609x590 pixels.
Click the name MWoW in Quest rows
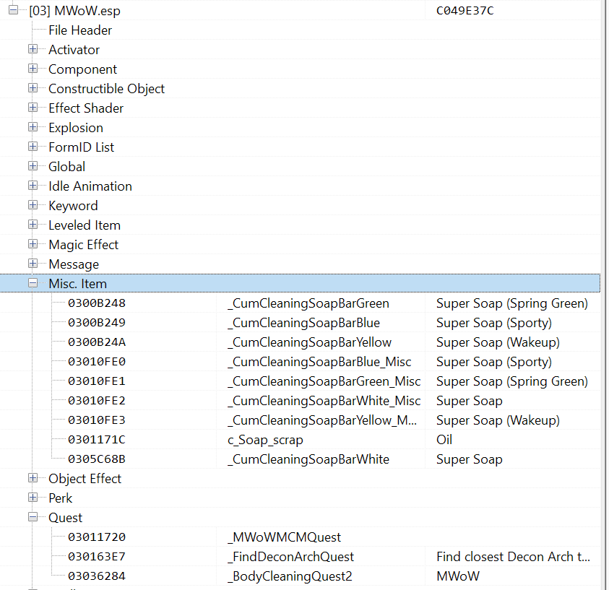tap(458, 576)
